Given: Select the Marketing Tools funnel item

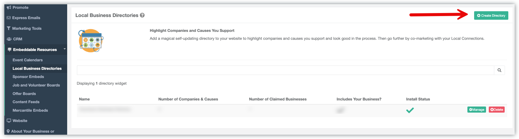Looking at the screenshot, I should 27,29.
